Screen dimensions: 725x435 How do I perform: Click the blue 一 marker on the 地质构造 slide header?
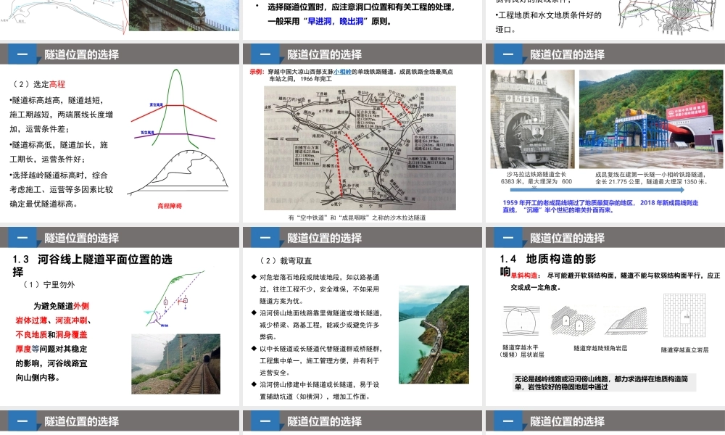508,238
